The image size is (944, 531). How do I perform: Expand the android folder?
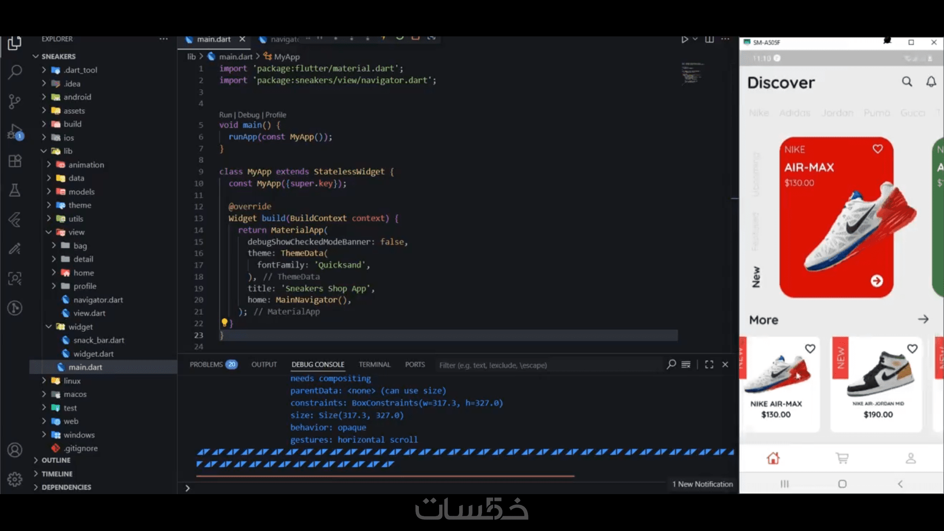coord(77,97)
